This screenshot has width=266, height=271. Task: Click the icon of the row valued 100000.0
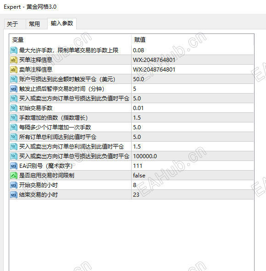14,156
